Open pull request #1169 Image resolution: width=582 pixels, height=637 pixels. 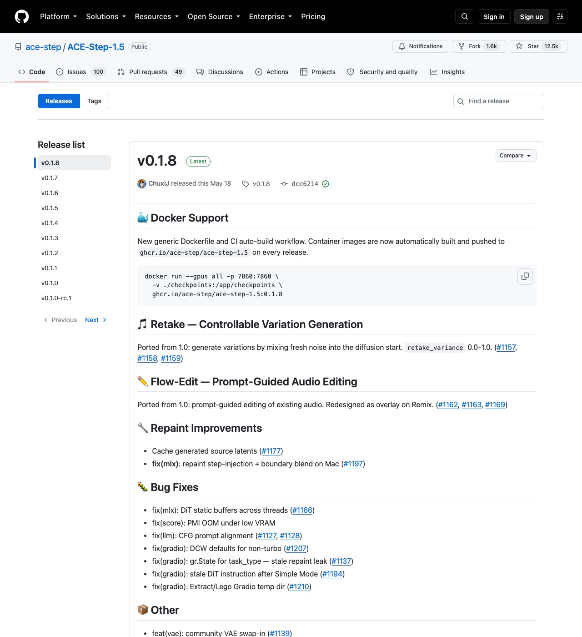[x=495, y=404]
